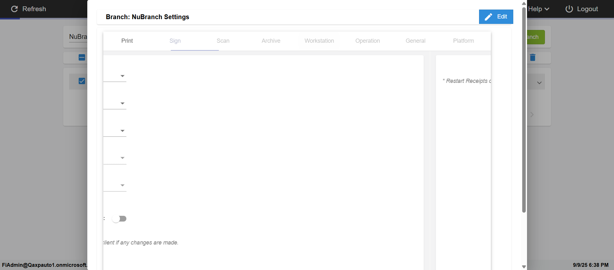Open the topmost dropdown in the Print panel
The height and width of the screenshot is (270, 614).
click(x=122, y=76)
